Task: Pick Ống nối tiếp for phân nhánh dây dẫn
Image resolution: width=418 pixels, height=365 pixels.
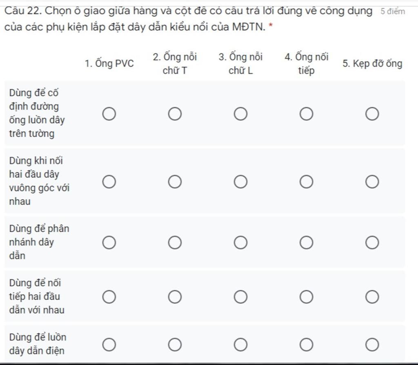Action: point(306,242)
